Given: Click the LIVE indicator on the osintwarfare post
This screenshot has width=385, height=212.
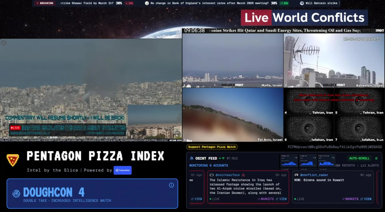Looking at the screenshot, I should 214,199.
